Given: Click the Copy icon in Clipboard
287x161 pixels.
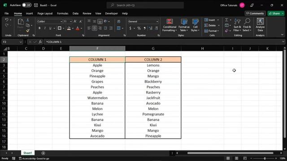Looking at the screenshot, I should (x=28, y=25).
